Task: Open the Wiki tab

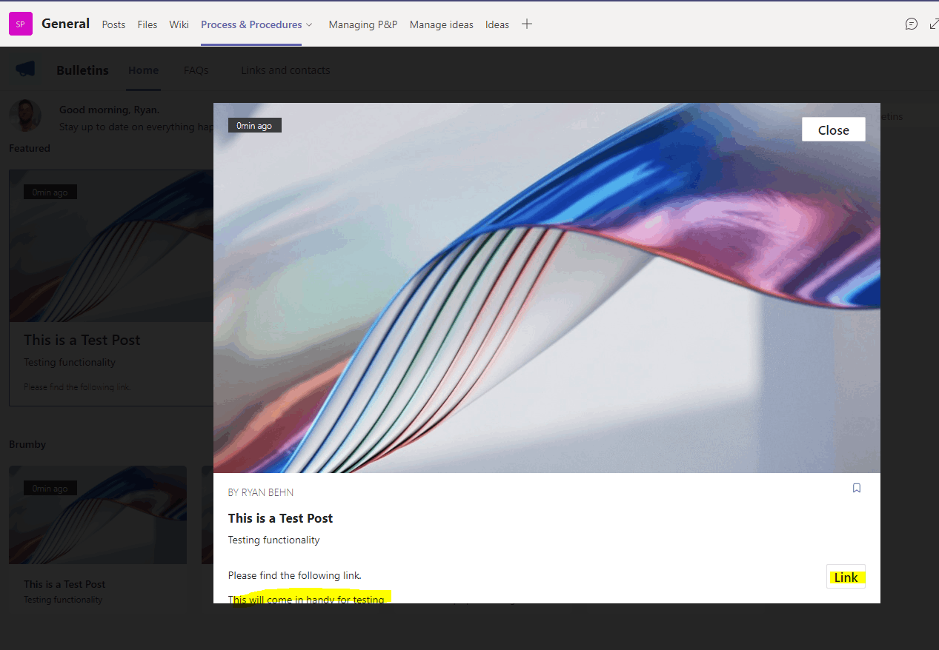Action: [179, 24]
